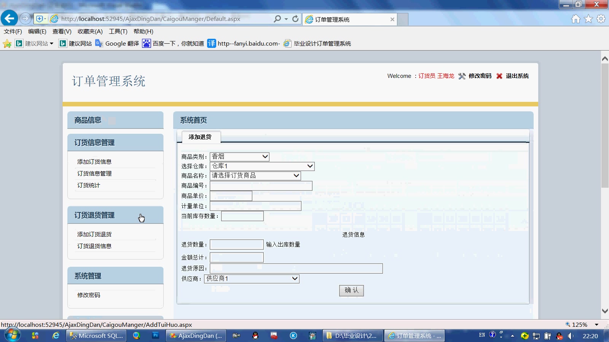The image size is (609, 342).
Task: Expand the 商品信息 sidebar section
Action: (115, 120)
